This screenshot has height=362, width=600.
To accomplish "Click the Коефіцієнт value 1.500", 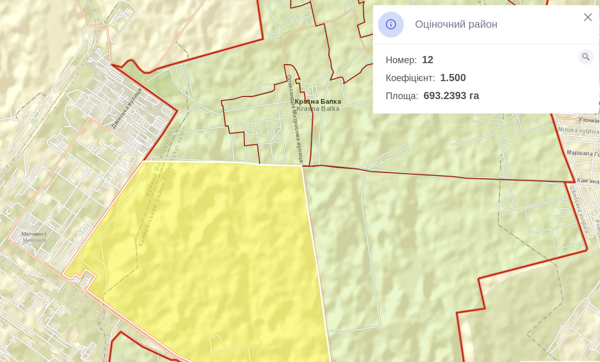I will click(x=453, y=78).
